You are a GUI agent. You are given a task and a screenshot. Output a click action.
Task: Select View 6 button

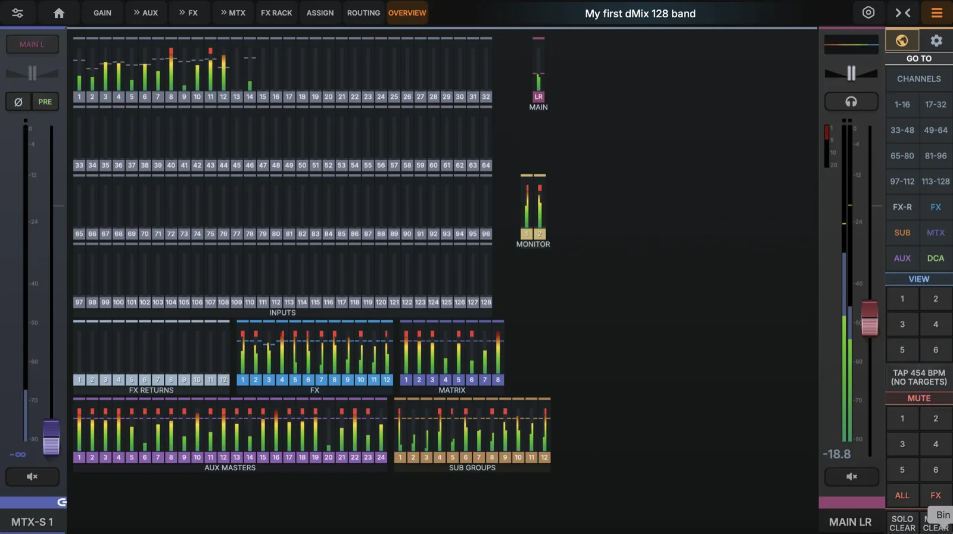[x=936, y=350]
